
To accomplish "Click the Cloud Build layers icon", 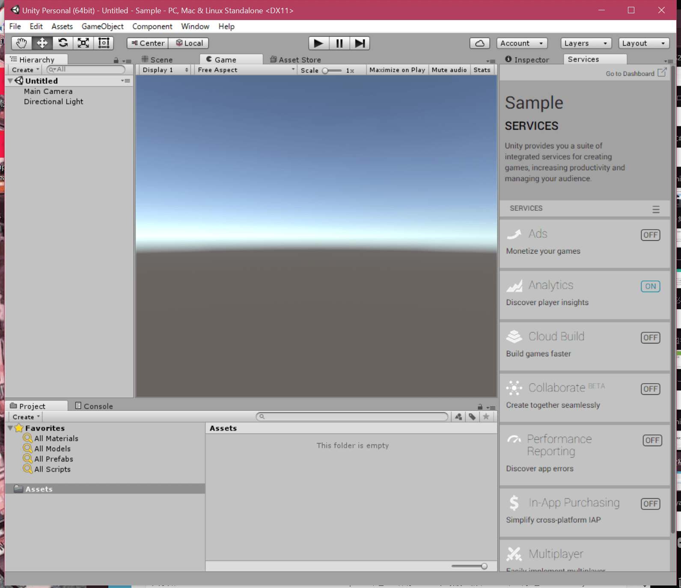I will [514, 337].
